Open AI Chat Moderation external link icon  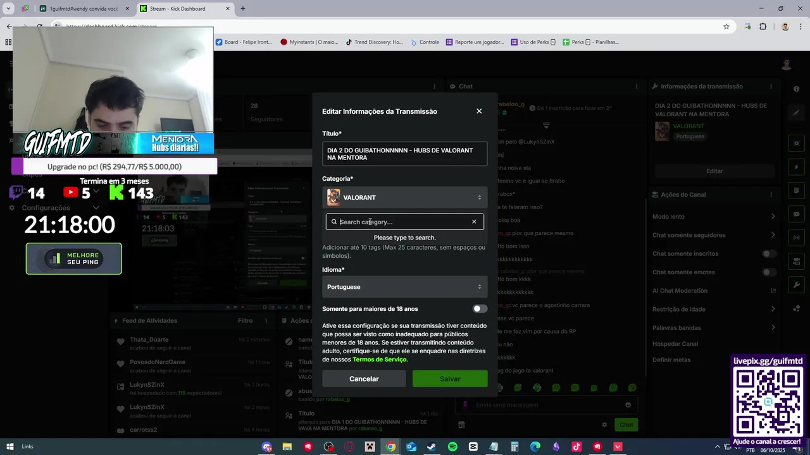click(773, 291)
